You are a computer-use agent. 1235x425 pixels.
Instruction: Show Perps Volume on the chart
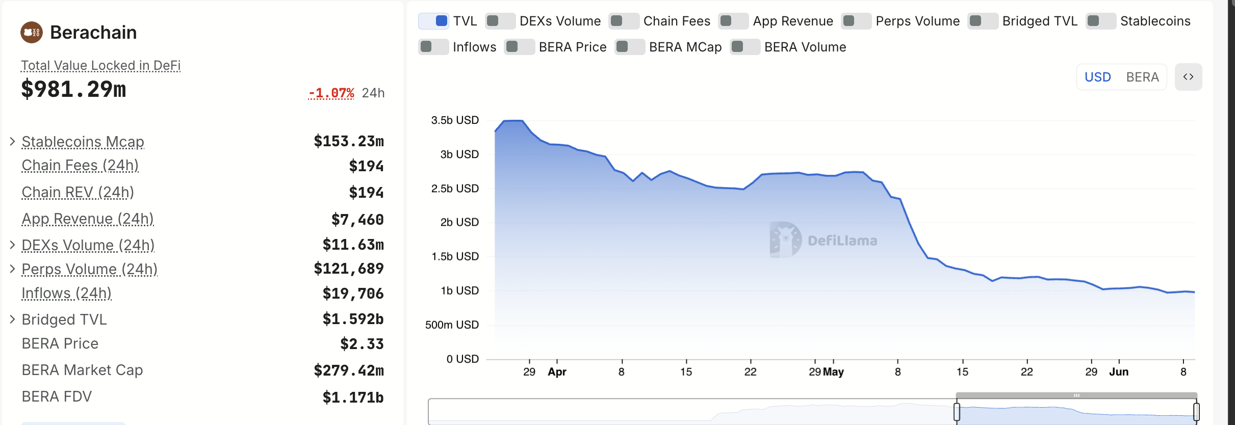(x=856, y=21)
